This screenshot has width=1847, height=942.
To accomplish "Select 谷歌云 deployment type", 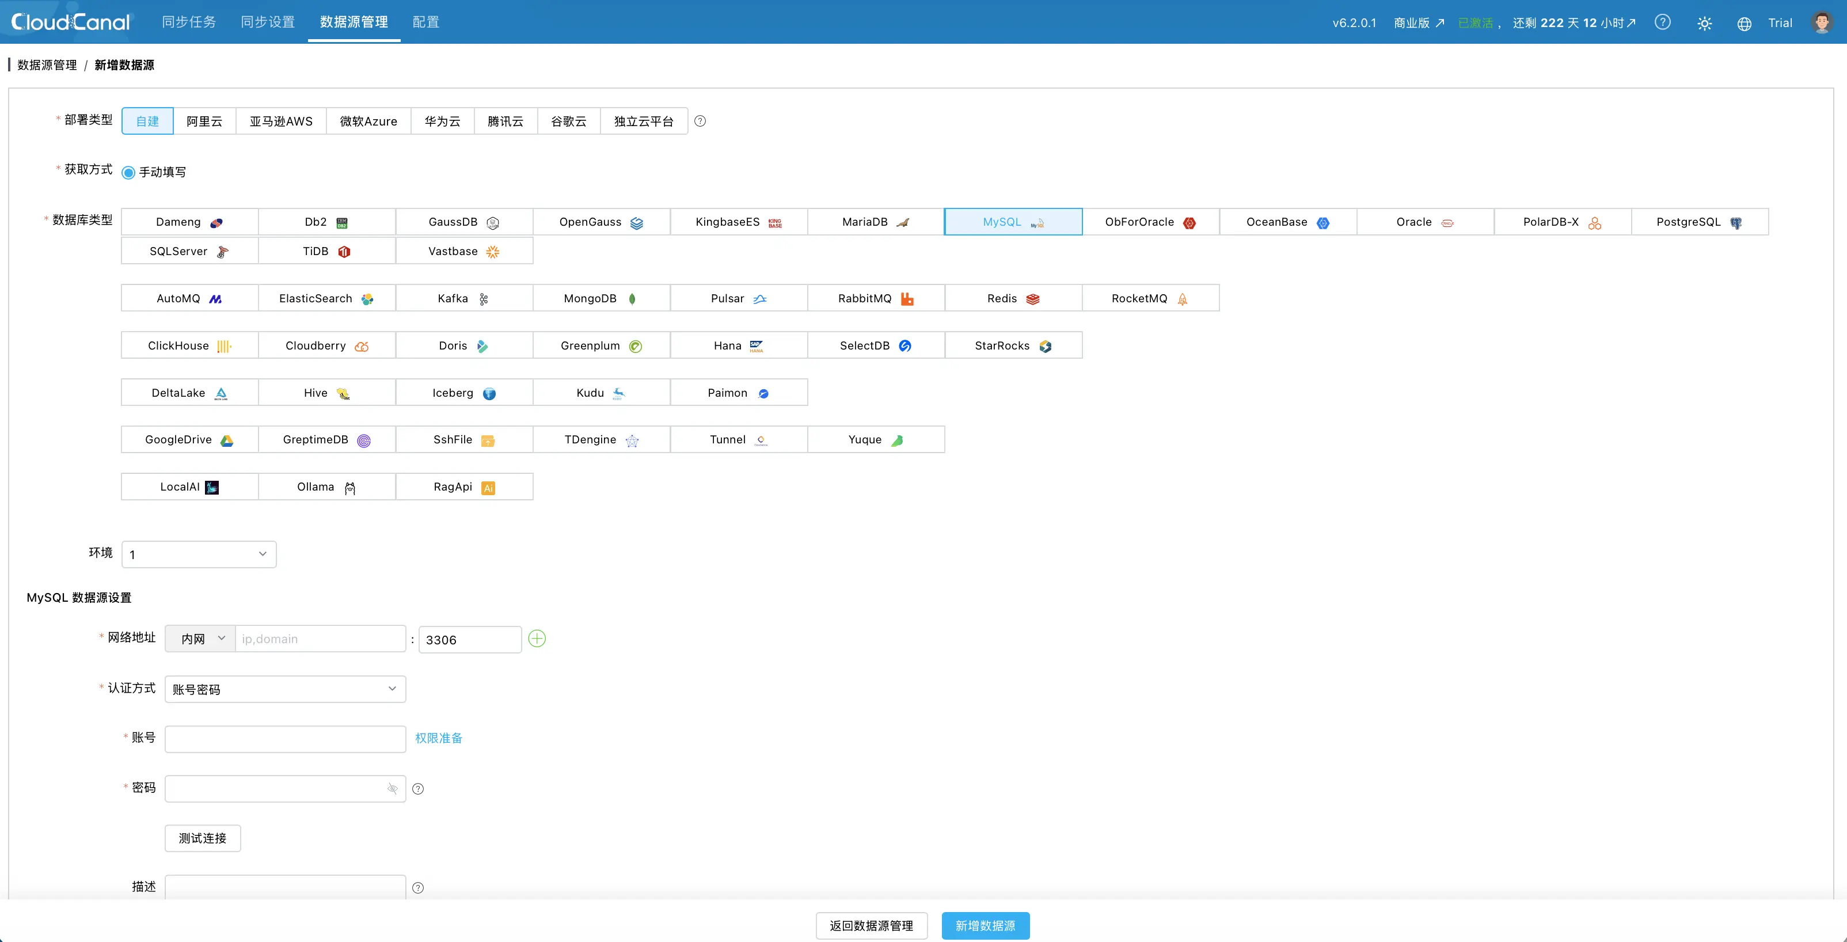I will (x=569, y=121).
